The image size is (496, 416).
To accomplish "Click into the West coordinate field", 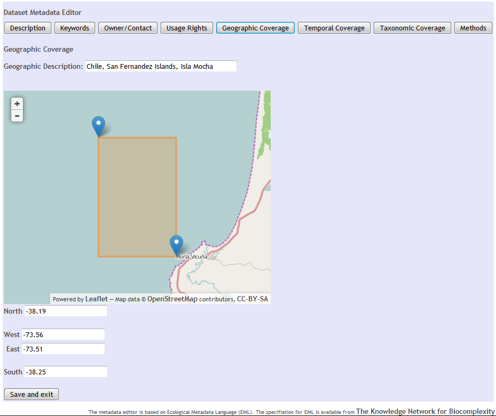I will 63,334.
